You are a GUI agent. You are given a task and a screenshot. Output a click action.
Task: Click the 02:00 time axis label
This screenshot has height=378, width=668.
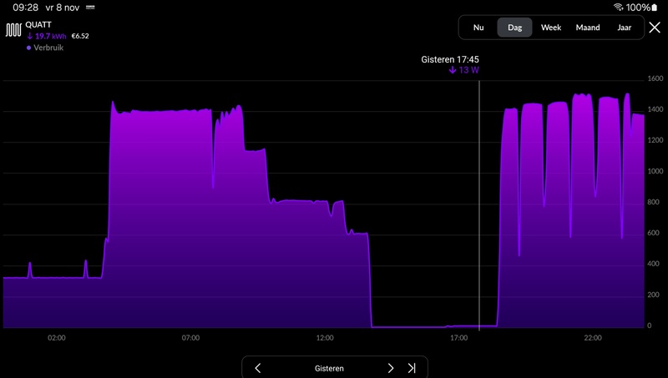[57, 338]
